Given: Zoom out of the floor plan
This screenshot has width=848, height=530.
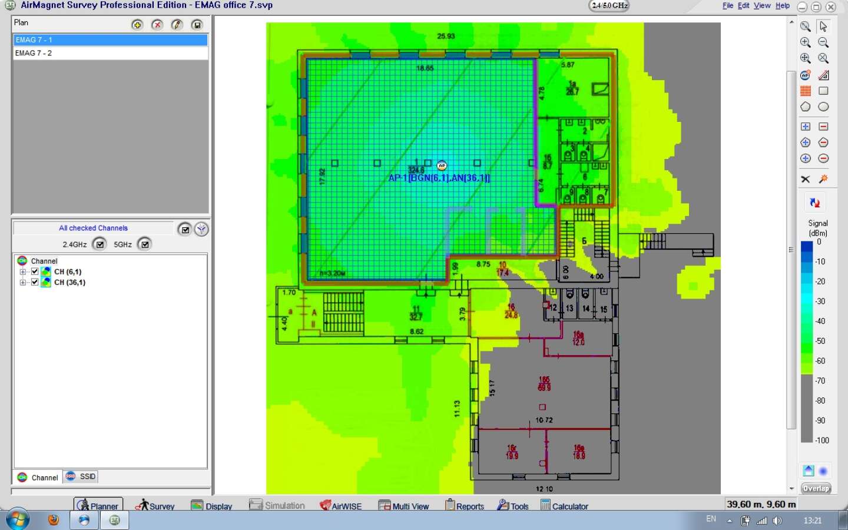Looking at the screenshot, I should 823,42.
